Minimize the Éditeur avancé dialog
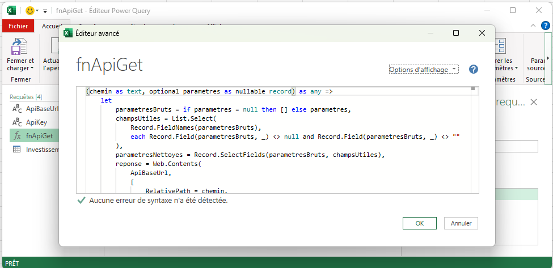The image size is (553, 268). [x=430, y=33]
